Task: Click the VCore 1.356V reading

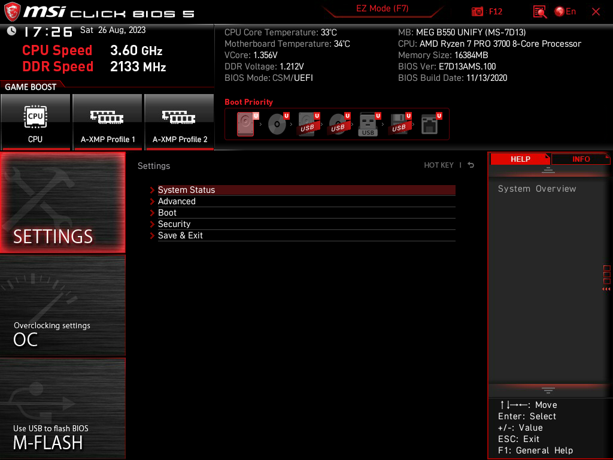Action: (x=251, y=55)
